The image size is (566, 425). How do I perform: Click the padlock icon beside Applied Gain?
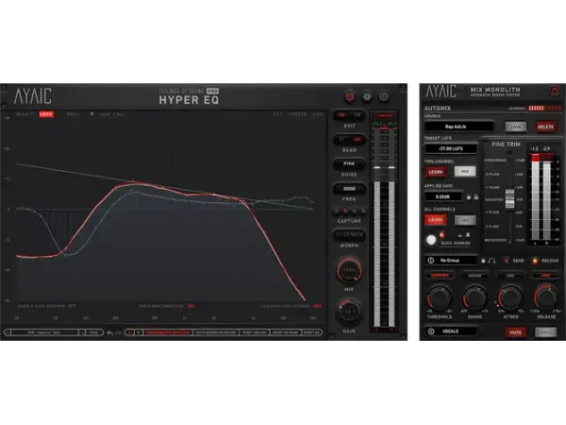click(x=476, y=197)
